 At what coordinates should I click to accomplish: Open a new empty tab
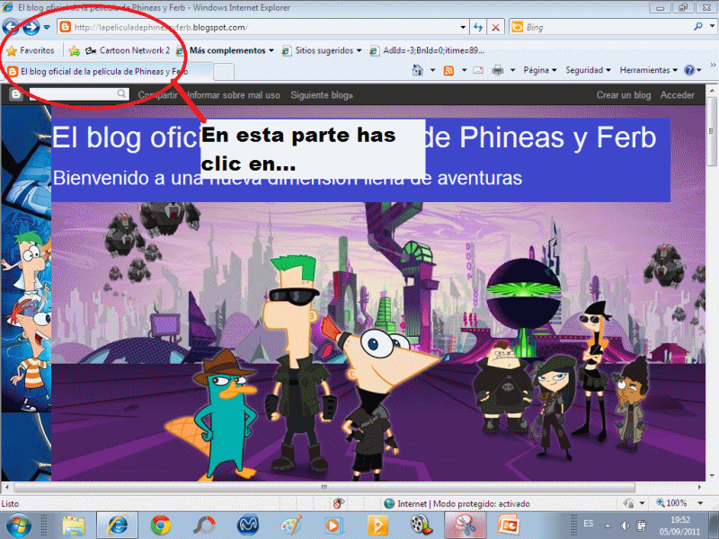click(x=224, y=72)
